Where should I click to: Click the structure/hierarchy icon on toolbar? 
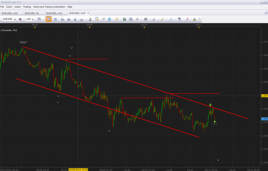[194, 19]
